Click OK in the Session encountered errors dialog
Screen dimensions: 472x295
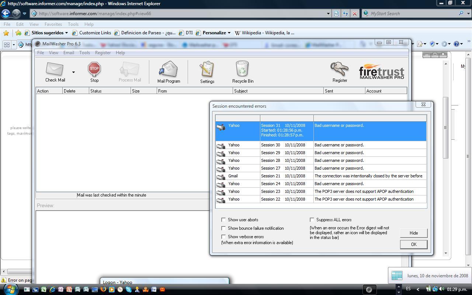coord(414,244)
